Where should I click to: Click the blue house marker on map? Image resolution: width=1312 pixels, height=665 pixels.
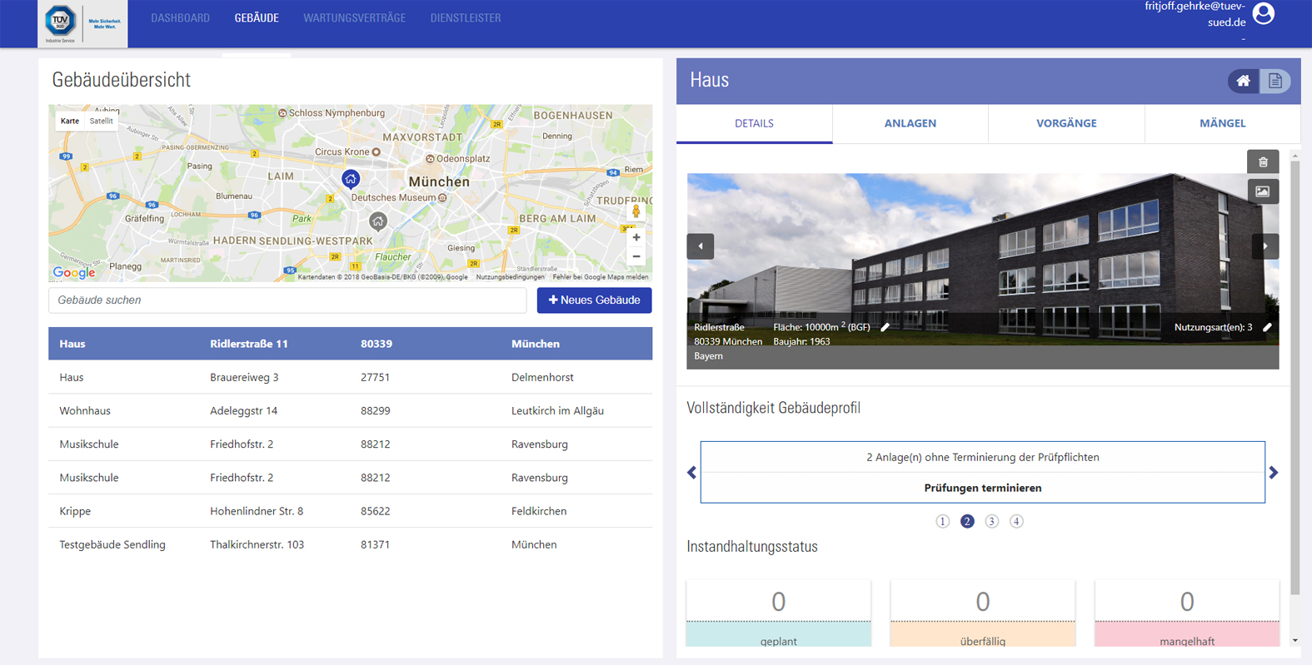(351, 179)
